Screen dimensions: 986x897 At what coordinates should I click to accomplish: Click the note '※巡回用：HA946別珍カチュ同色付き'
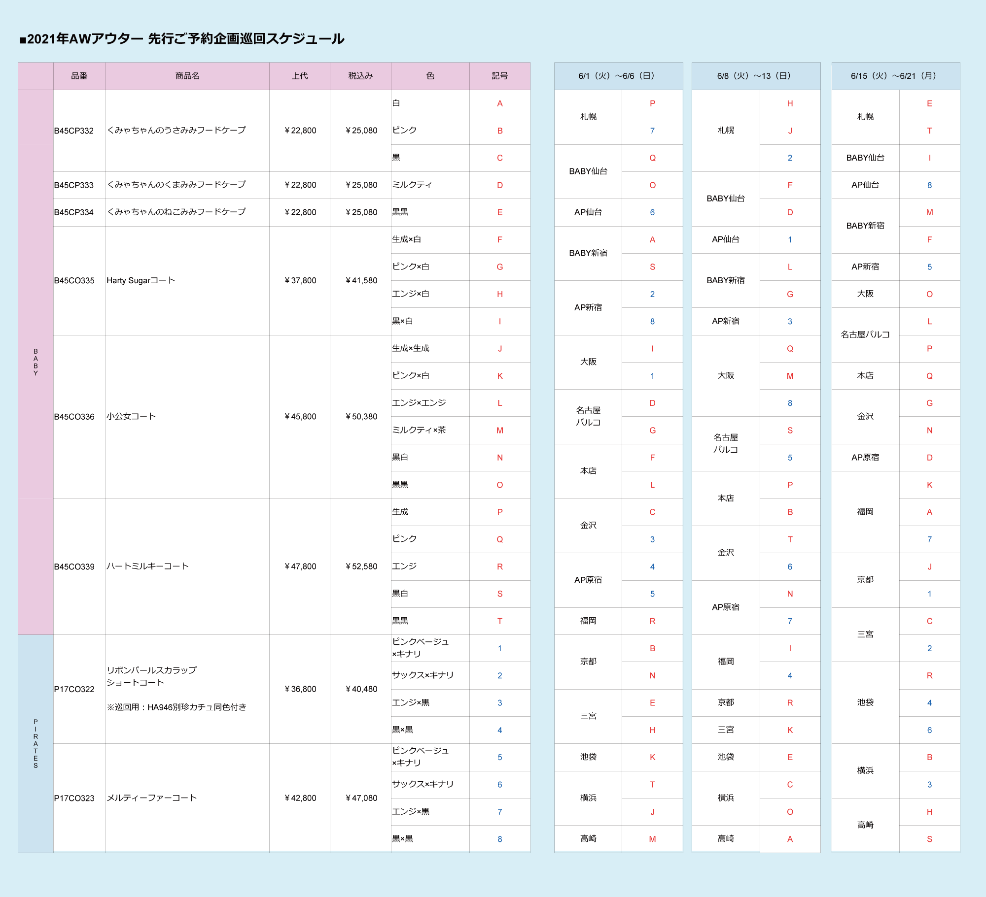(x=176, y=707)
